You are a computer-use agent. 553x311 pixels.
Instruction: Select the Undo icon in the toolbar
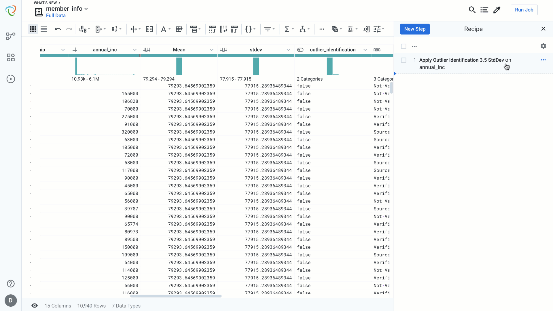point(58,29)
